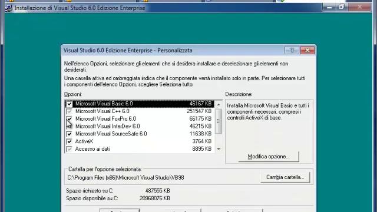The image size is (377, 212).
Task: Click the Modifica opzione... button
Action: 269,157
